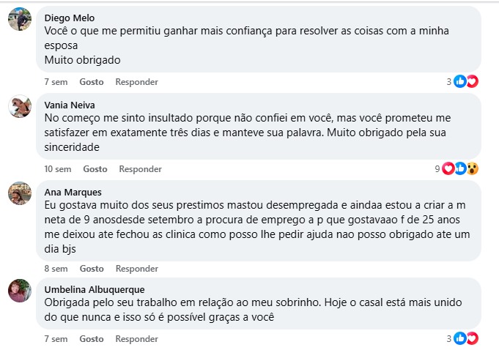
Task: Click the like reaction icon on Vania Neiva's comment
Action: (x=460, y=168)
